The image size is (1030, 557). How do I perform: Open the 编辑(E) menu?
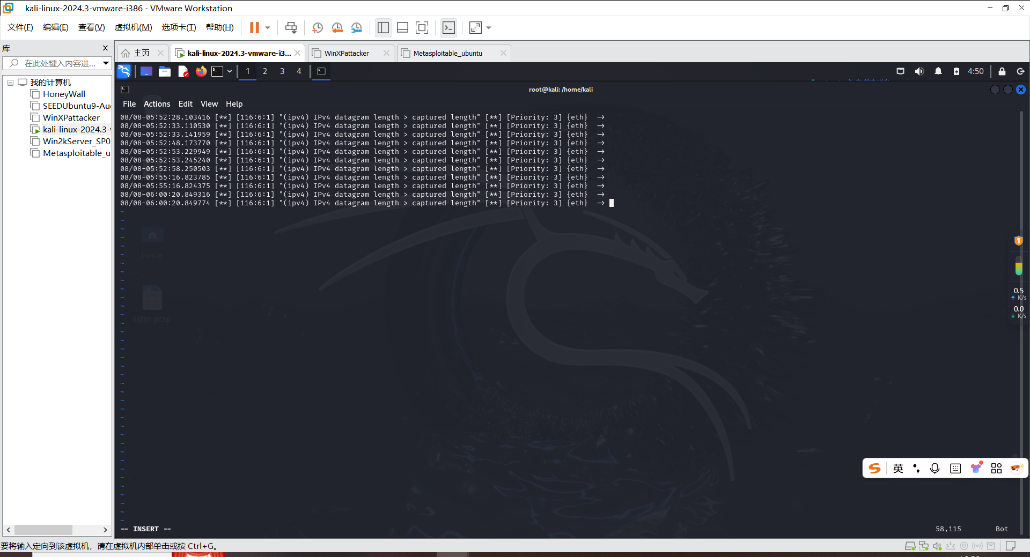pyautogui.click(x=56, y=27)
